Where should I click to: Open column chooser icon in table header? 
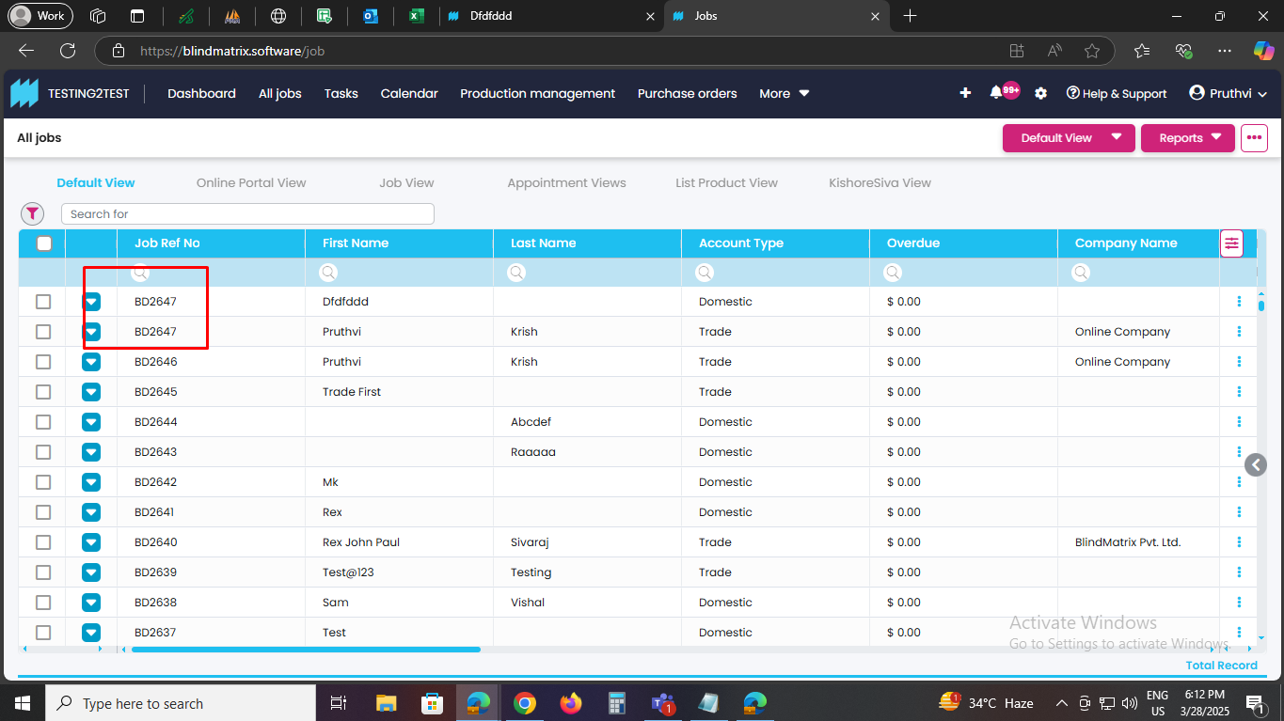tap(1231, 243)
